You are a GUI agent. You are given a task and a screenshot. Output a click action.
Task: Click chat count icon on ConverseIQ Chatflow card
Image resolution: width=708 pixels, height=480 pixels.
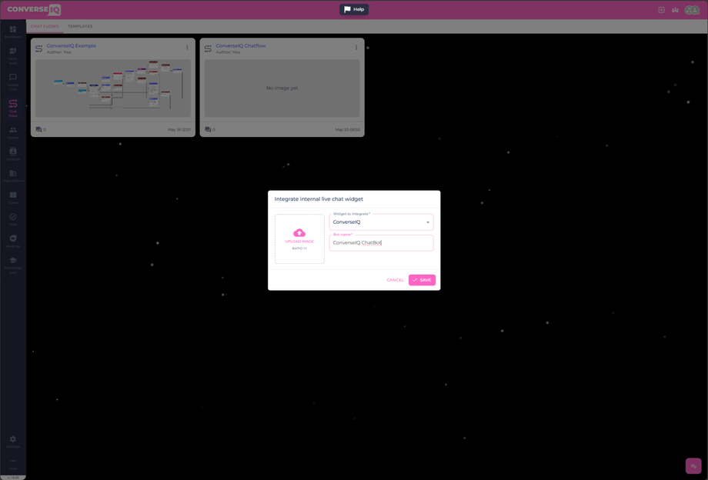pos(208,129)
